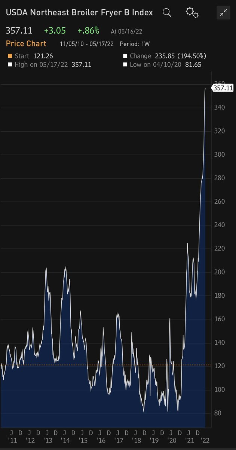Open chart settings gears icon
Screen dimensions: 236x450
point(192,13)
